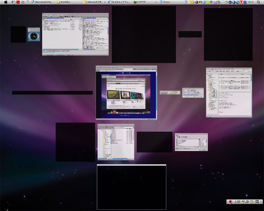Switch to the Macromedia Flash taskbar item
The width and height of the screenshot is (264, 211).
(x=42, y=2)
